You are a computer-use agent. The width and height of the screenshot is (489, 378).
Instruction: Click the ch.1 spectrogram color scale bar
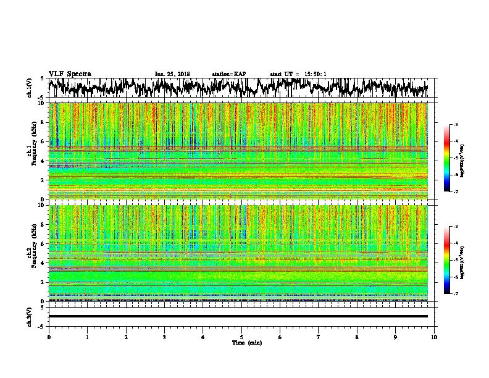[446, 158]
